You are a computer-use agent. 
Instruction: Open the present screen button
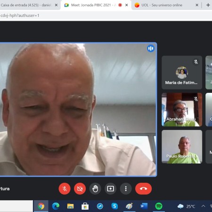pyautogui.click(x=110, y=188)
